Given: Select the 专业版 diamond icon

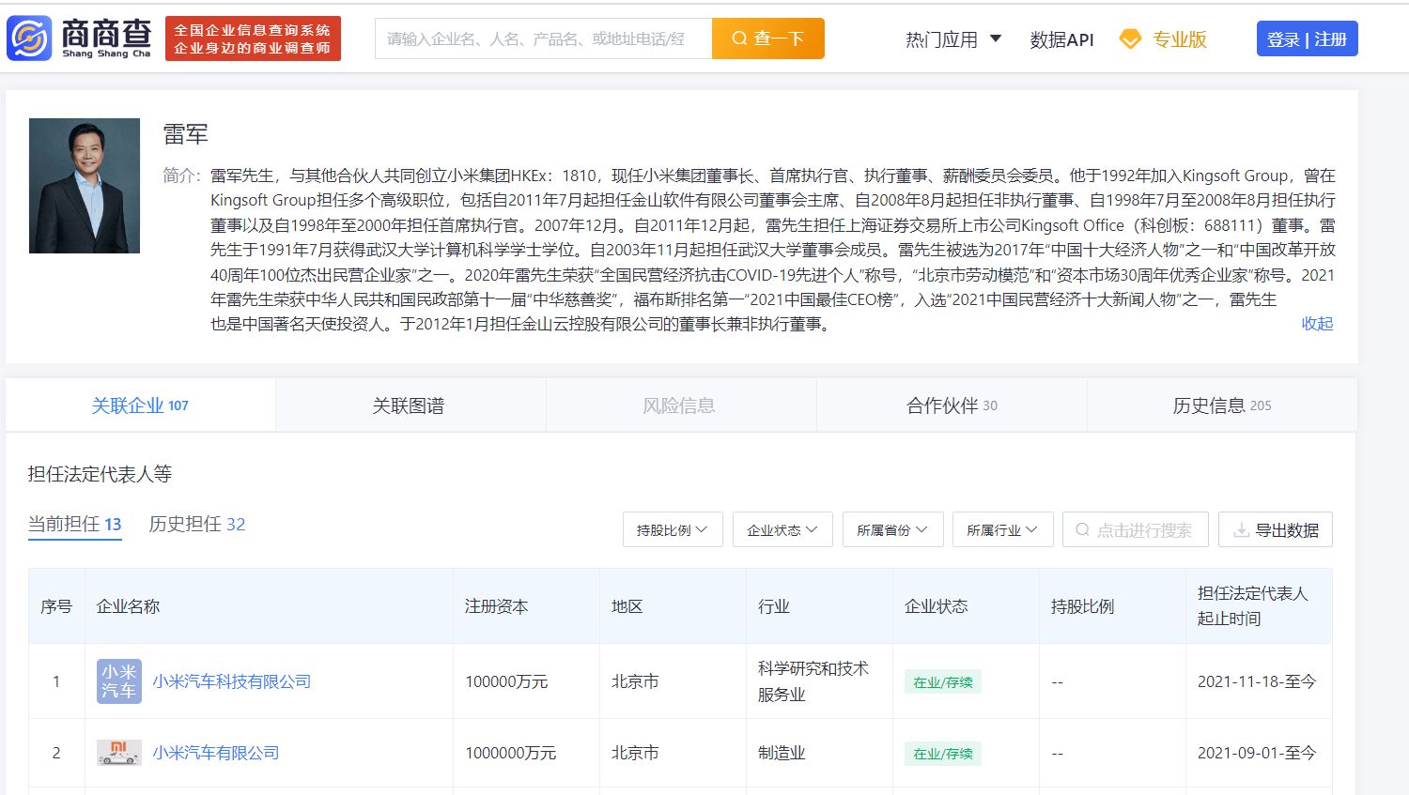Looking at the screenshot, I should point(1131,39).
